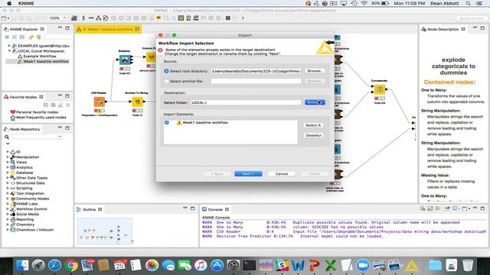Viewport: 490px width, 275px height.
Task: Cancel the workflow import dialog
Action: [x=281, y=173]
